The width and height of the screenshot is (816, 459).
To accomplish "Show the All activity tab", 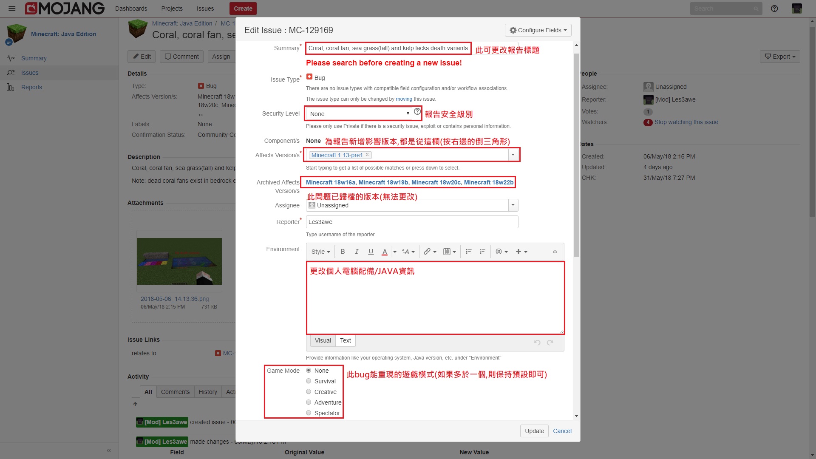I will click(148, 392).
